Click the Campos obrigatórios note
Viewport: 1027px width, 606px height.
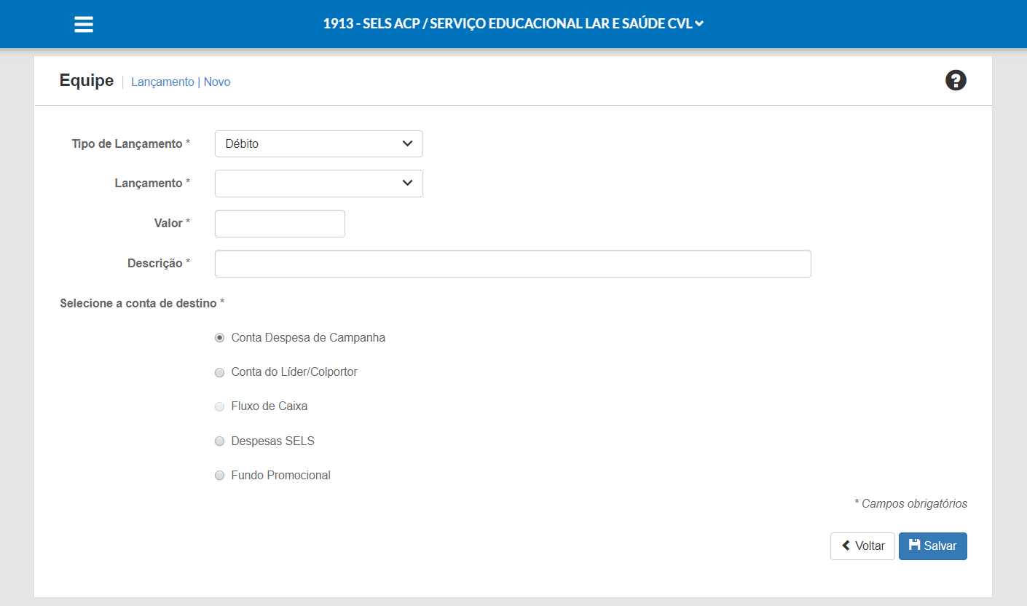(910, 503)
